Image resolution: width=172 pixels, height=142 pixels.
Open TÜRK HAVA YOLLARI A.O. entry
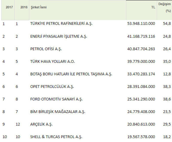52,61
